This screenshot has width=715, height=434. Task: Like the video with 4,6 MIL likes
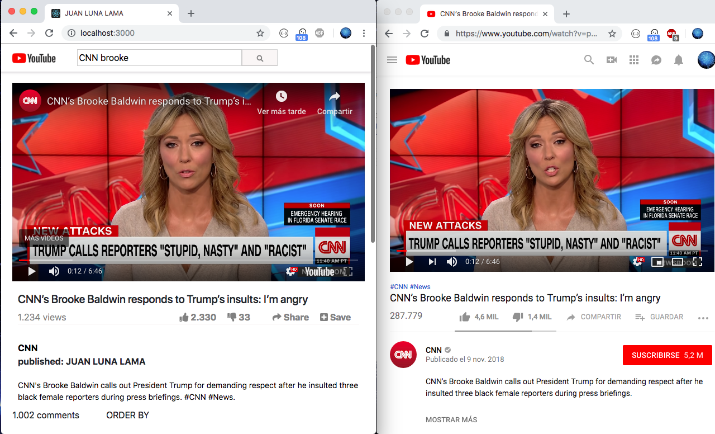tap(464, 317)
